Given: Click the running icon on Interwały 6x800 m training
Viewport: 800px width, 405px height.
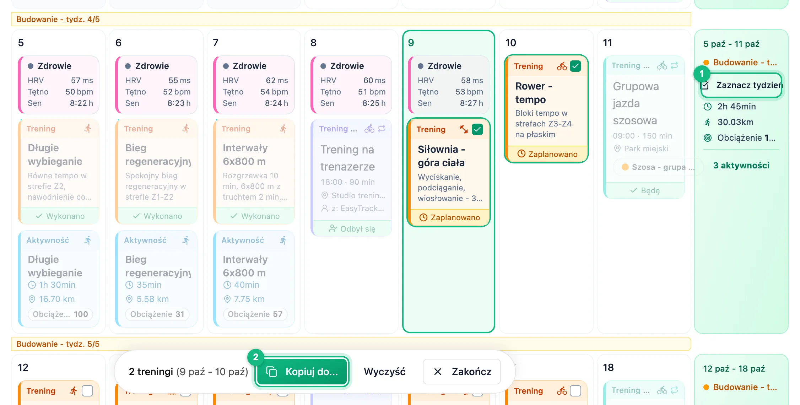Looking at the screenshot, I should [x=283, y=129].
